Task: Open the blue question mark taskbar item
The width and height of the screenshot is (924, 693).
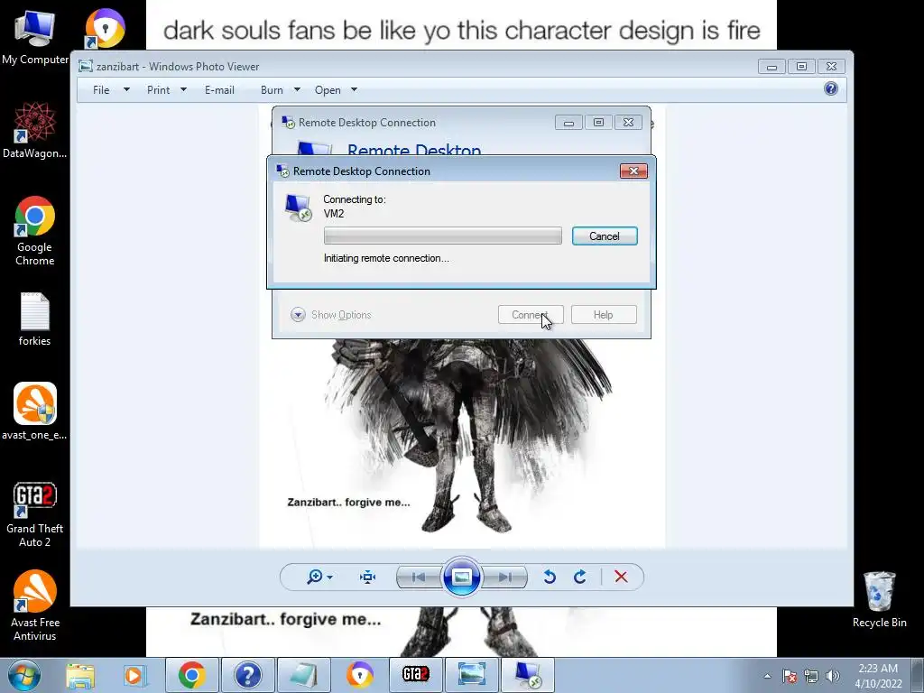Action: [x=247, y=675]
